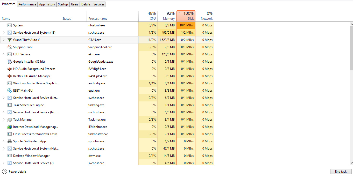Expand the Grand Theft Auto V process
This screenshot has height=177, width=353.
(x=4, y=40)
